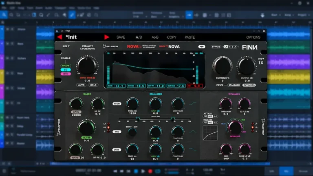The height and width of the screenshot is (176, 313).
Task: Click the SC FLT Hz knob
Action: 244,104
